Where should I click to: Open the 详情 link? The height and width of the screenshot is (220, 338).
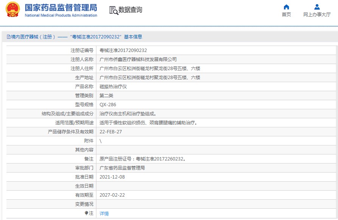click(104, 213)
